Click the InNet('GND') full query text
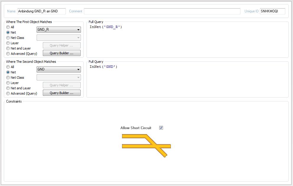 click(103, 67)
